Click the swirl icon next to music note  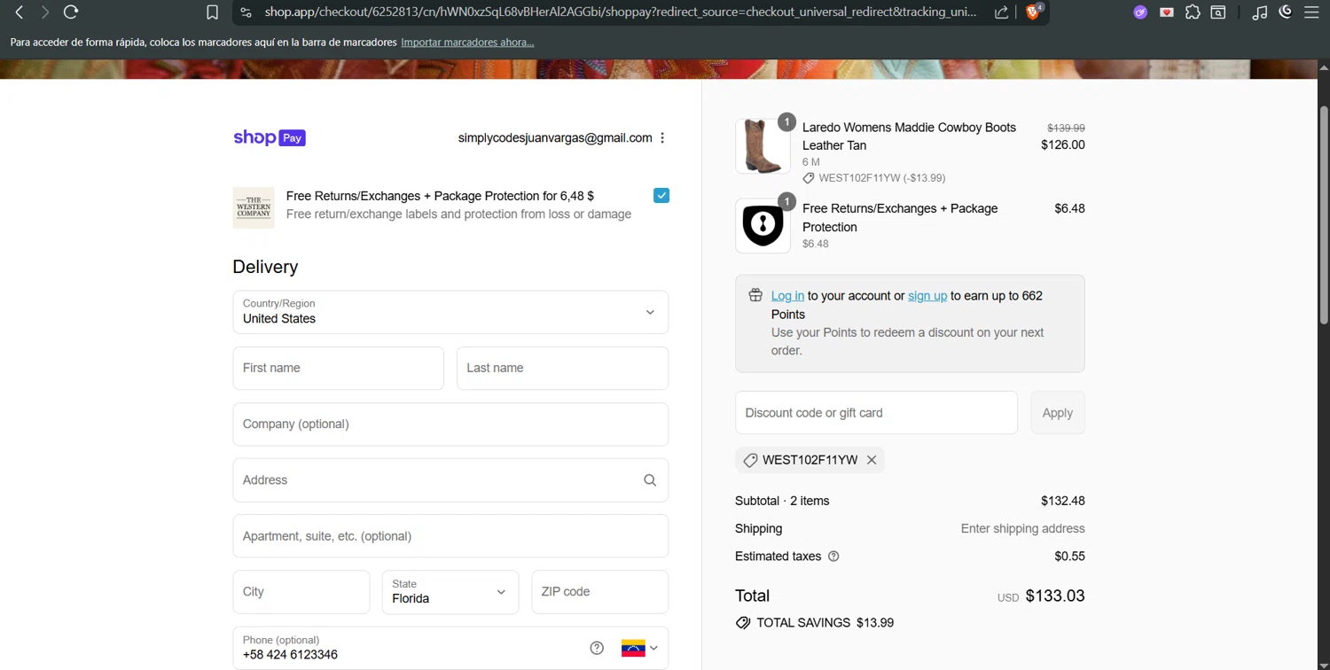[x=1286, y=12]
